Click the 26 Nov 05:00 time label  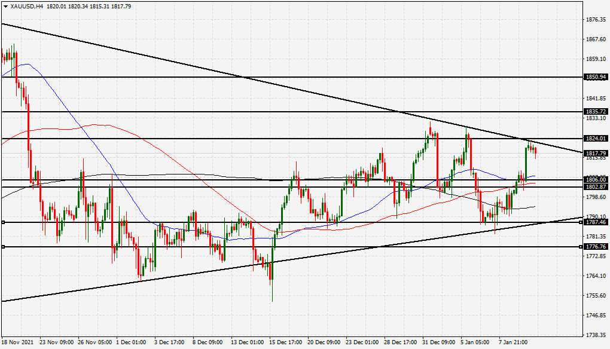tap(95, 342)
